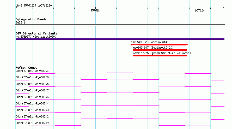Screen dimensions: 232x129
Task: Click the nsv6430947 (Sedlazeck2020) label
Action: point(153,48)
